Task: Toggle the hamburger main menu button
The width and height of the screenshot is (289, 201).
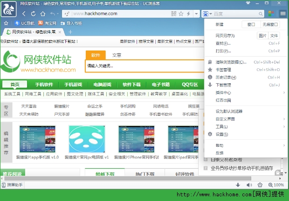Action: 283,14
